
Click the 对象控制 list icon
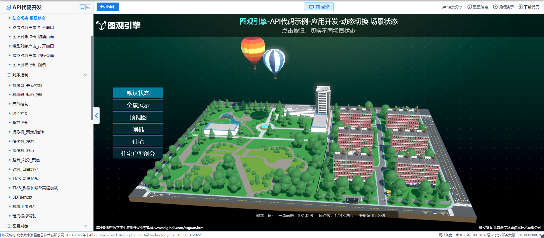[8, 75]
